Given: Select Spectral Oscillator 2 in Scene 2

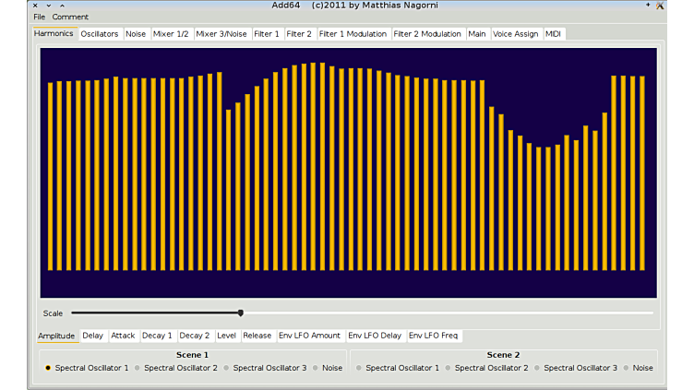Looking at the screenshot, I should [x=449, y=368].
